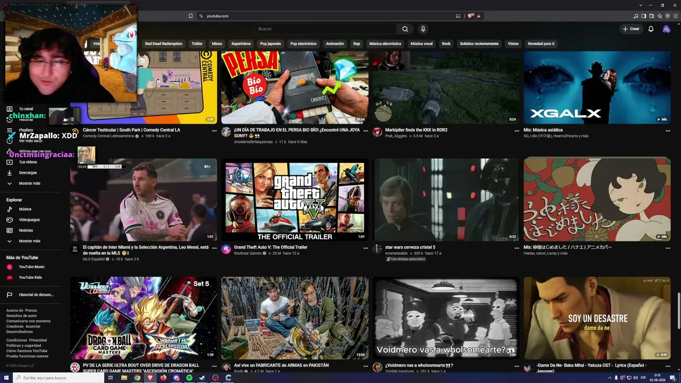681x383 pixels.
Task: Select the Animación filter chip
Action: pyautogui.click(x=335, y=44)
